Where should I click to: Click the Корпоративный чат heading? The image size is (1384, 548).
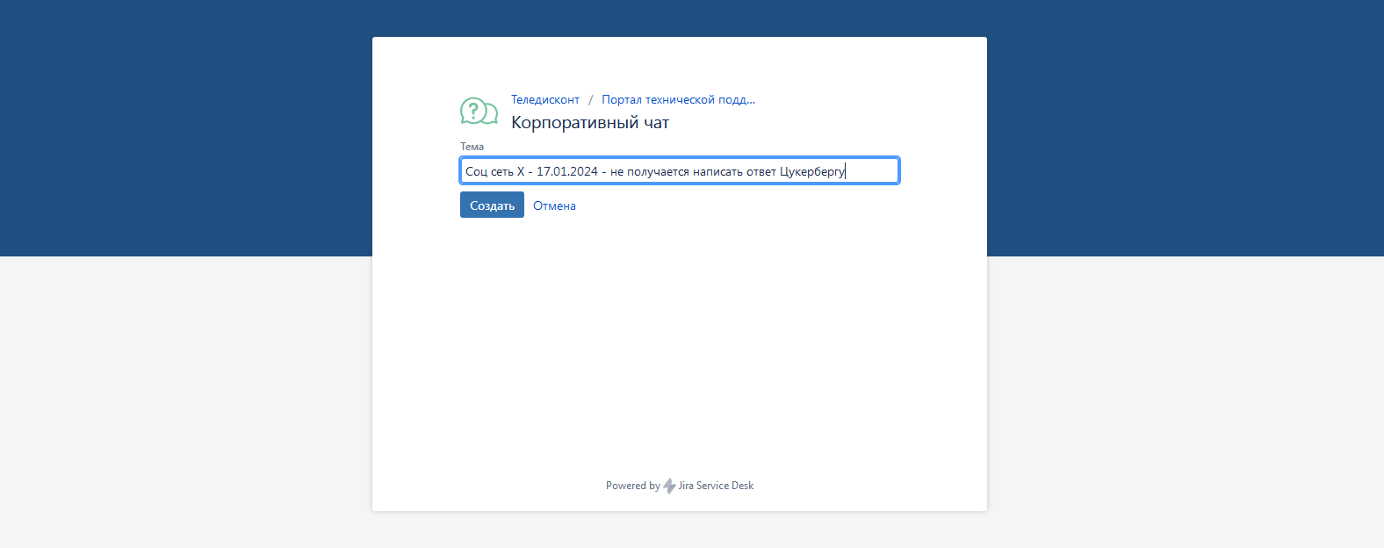[590, 122]
